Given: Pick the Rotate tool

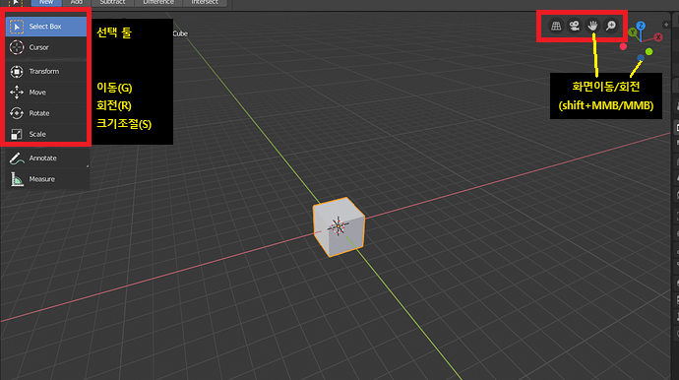Looking at the screenshot, I should click(46, 113).
